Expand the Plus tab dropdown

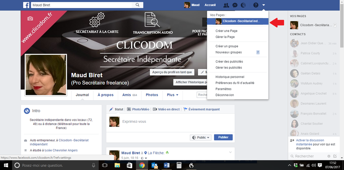pos(173,95)
